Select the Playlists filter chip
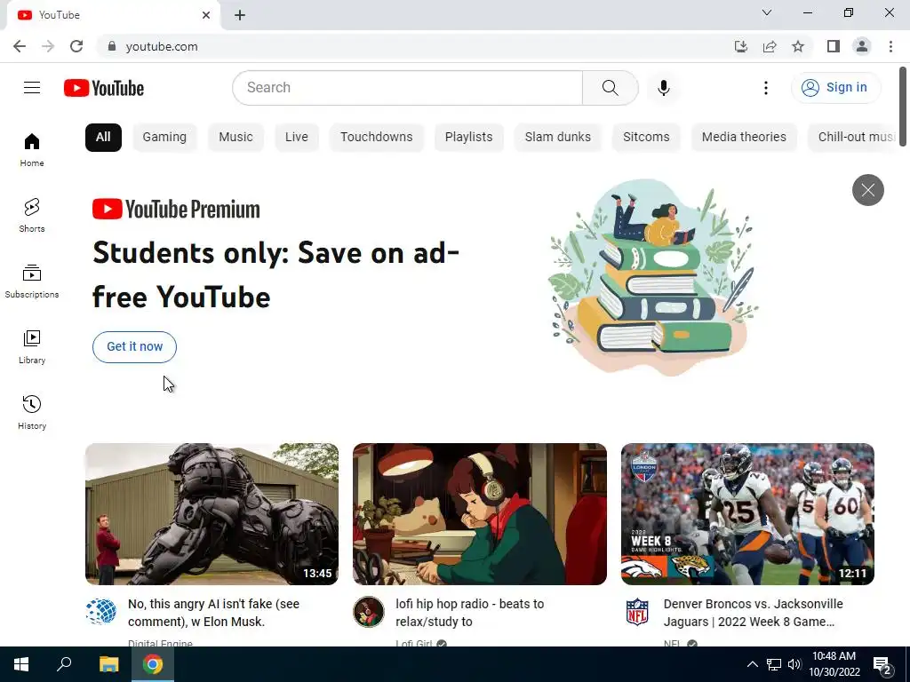Image resolution: width=910 pixels, height=682 pixels. pos(469,138)
